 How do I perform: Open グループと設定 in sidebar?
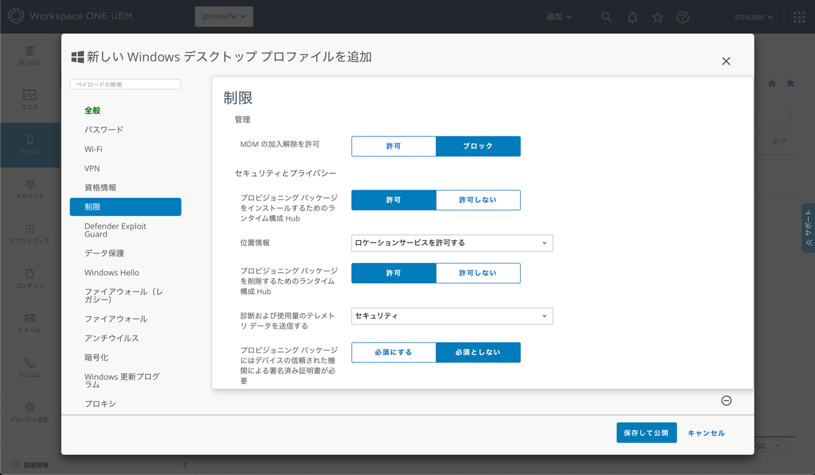tap(30, 413)
